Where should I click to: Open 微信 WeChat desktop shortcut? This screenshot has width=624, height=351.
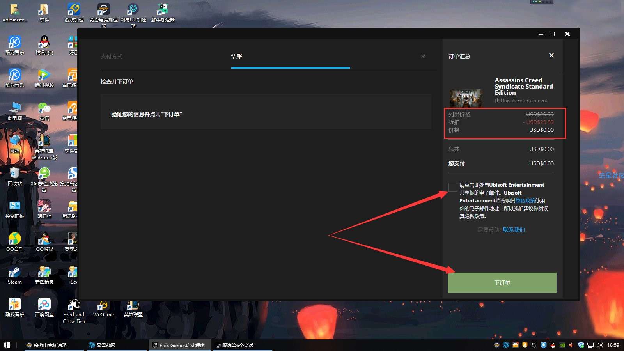click(44, 111)
